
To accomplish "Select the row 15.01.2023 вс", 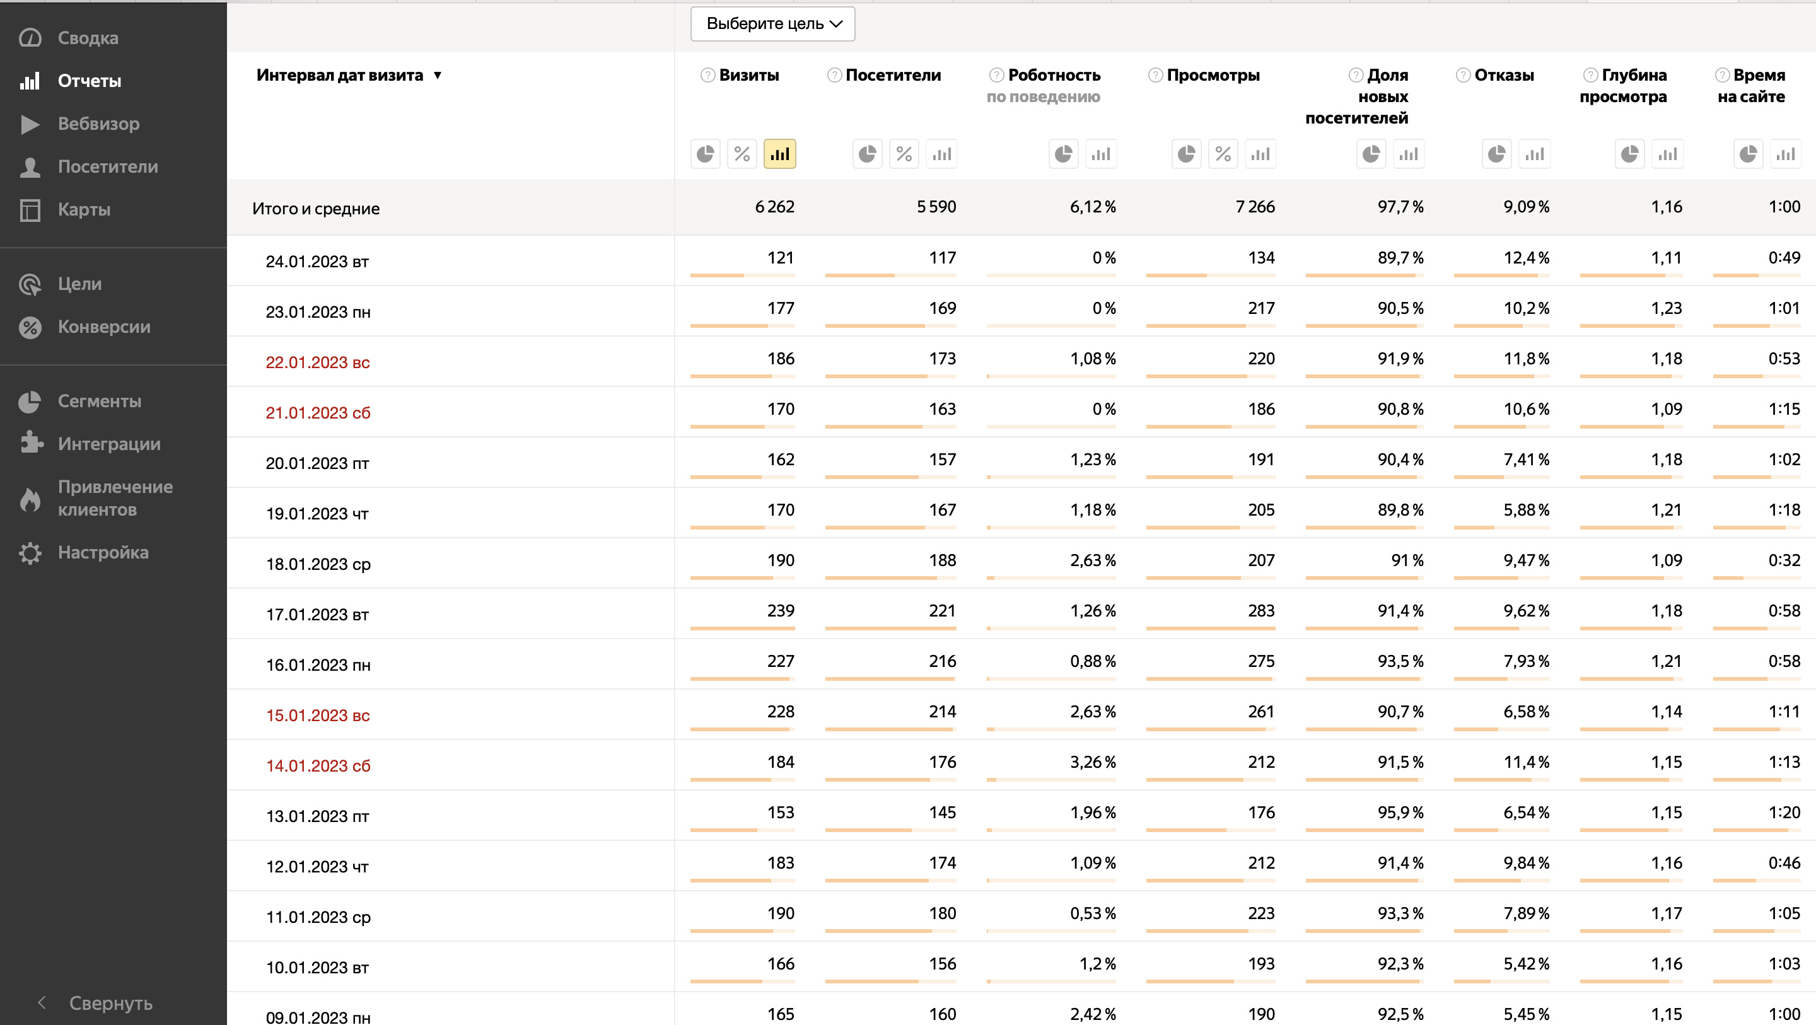I will (1021, 714).
